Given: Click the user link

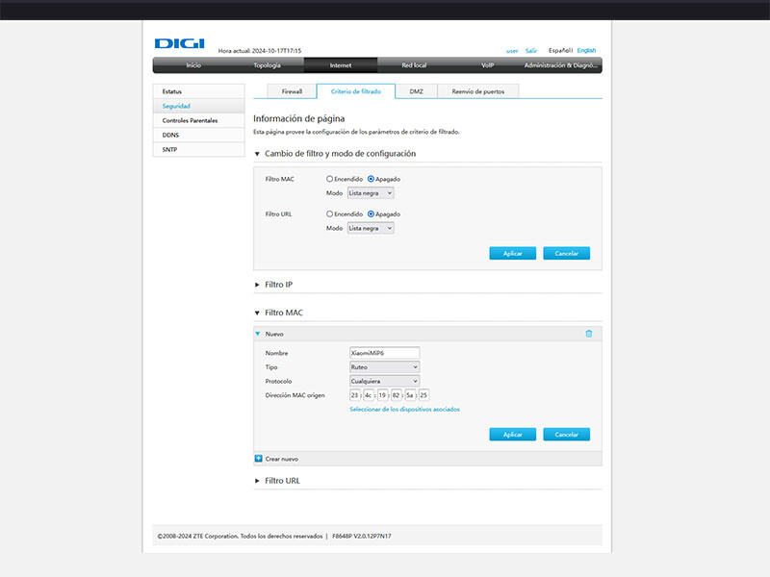Looking at the screenshot, I should (512, 51).
